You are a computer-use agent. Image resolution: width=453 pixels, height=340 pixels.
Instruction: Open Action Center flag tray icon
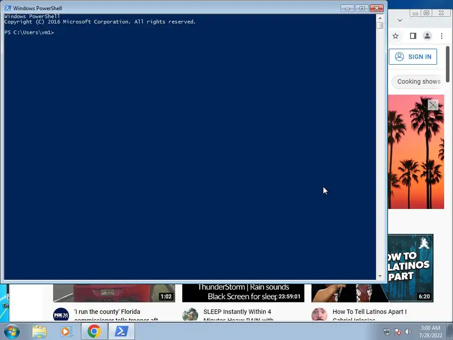(398, 332)
